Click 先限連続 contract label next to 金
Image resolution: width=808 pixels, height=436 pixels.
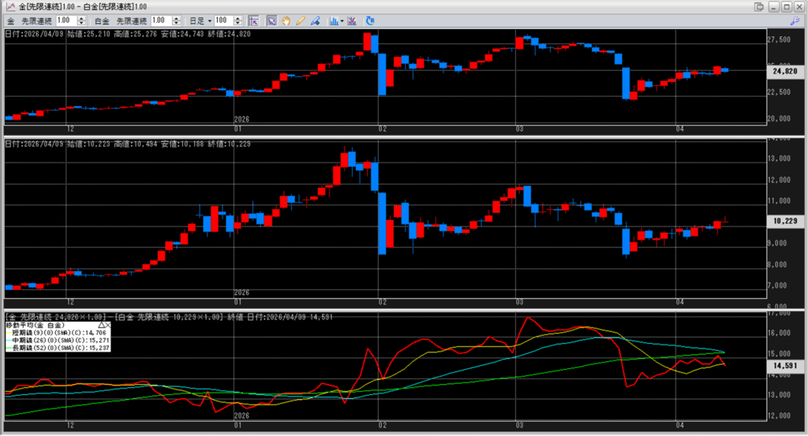click(x=36, y=21)
